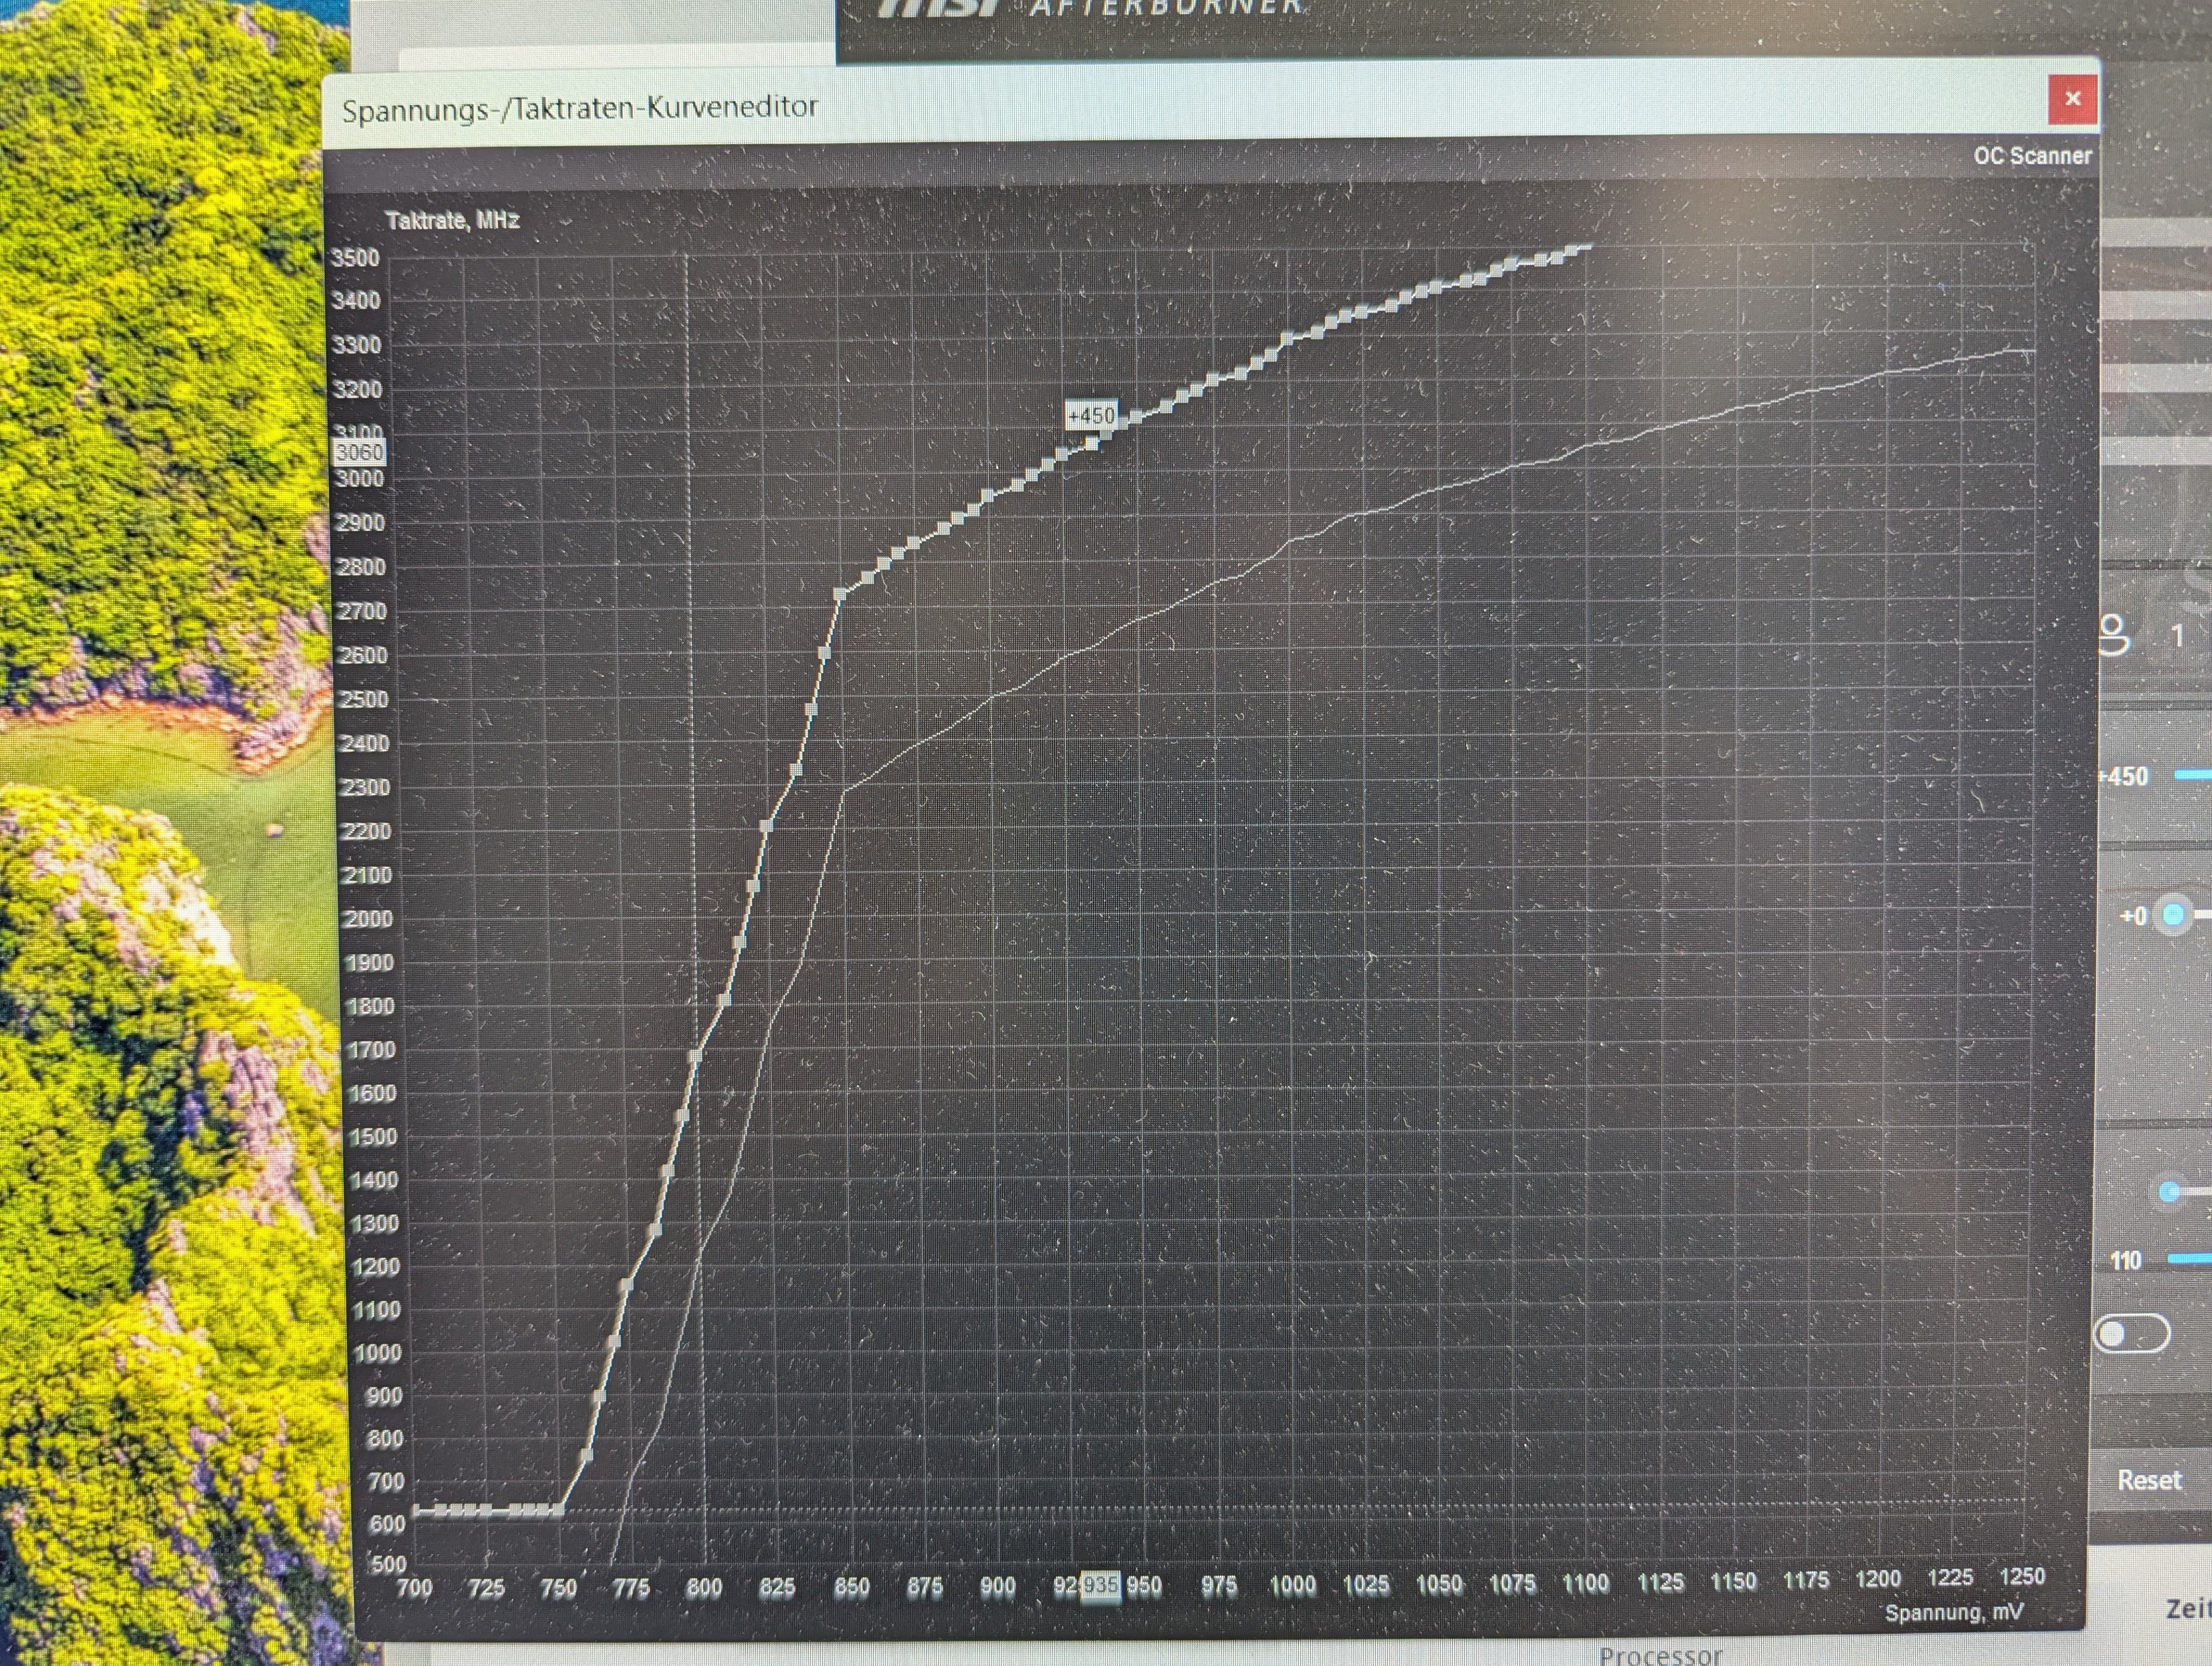The width and height of the screenshot is (2212, 1666).
Task: Click the +450 offset label on the curve
Action: click(1090, 416)
